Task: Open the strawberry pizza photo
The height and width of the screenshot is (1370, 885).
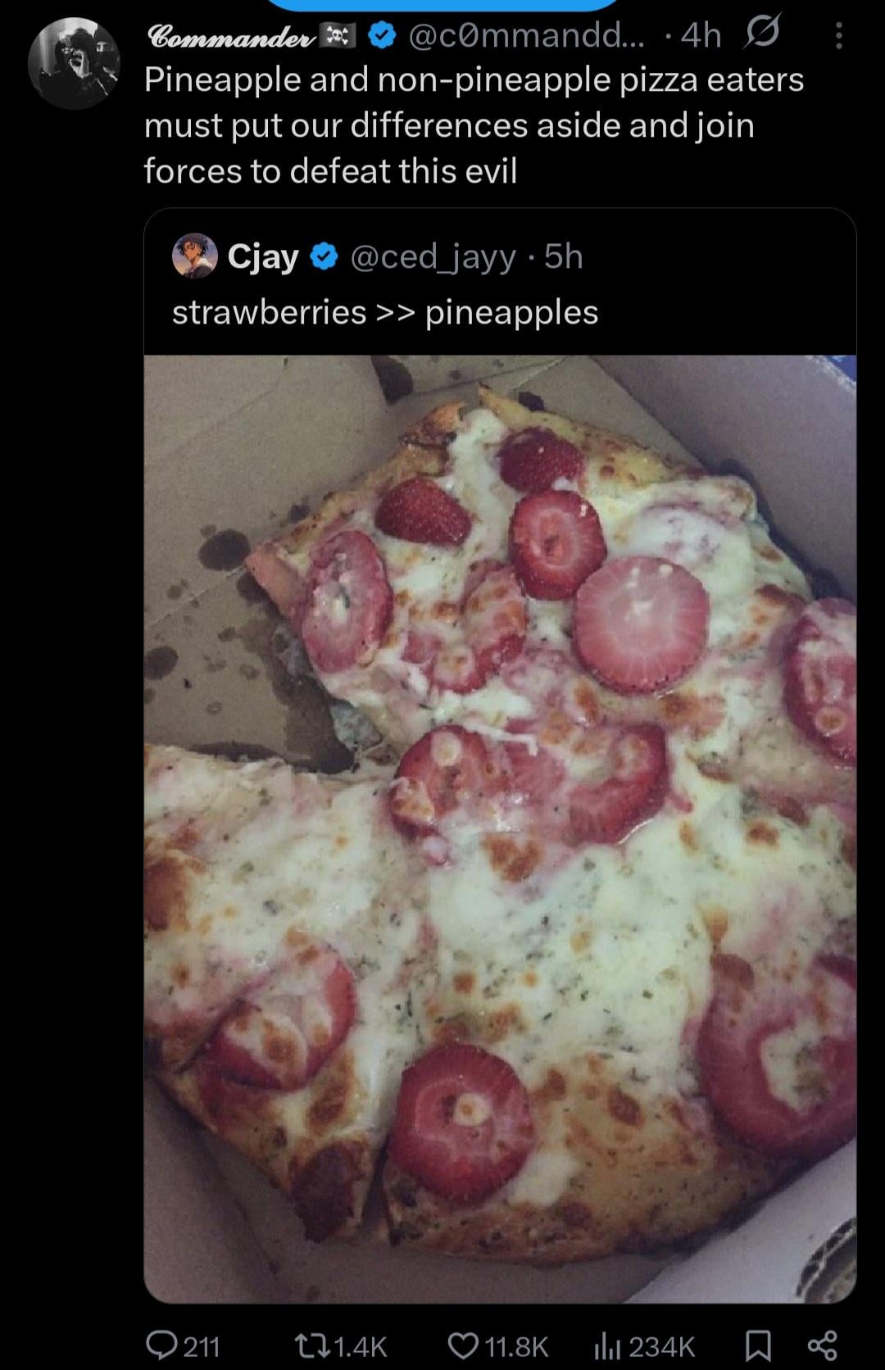Action: tap(500, 828)
